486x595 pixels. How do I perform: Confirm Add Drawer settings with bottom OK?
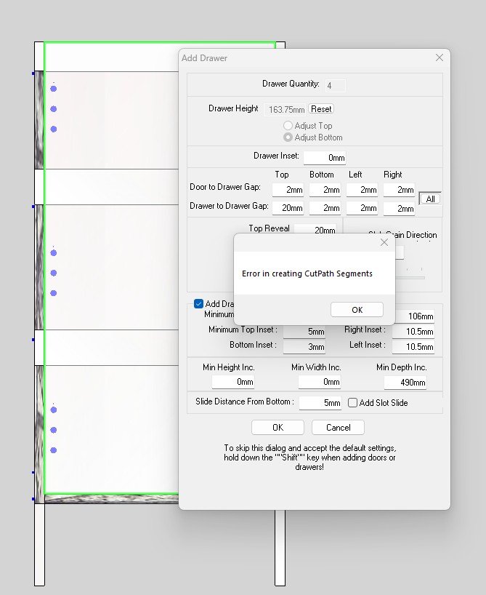[x=278, y=428]
